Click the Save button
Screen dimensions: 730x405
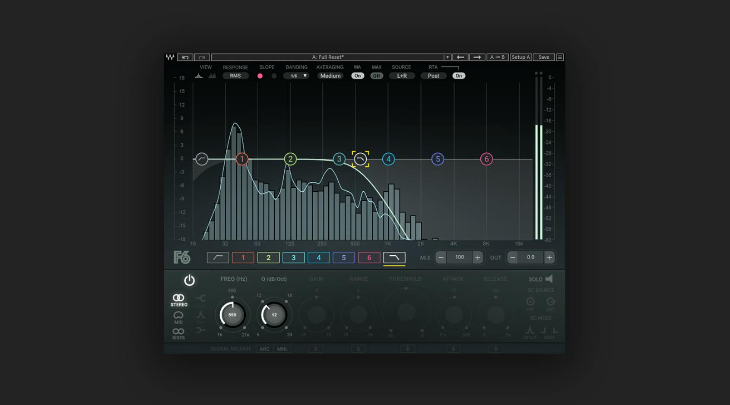click(x=544, y=57)
